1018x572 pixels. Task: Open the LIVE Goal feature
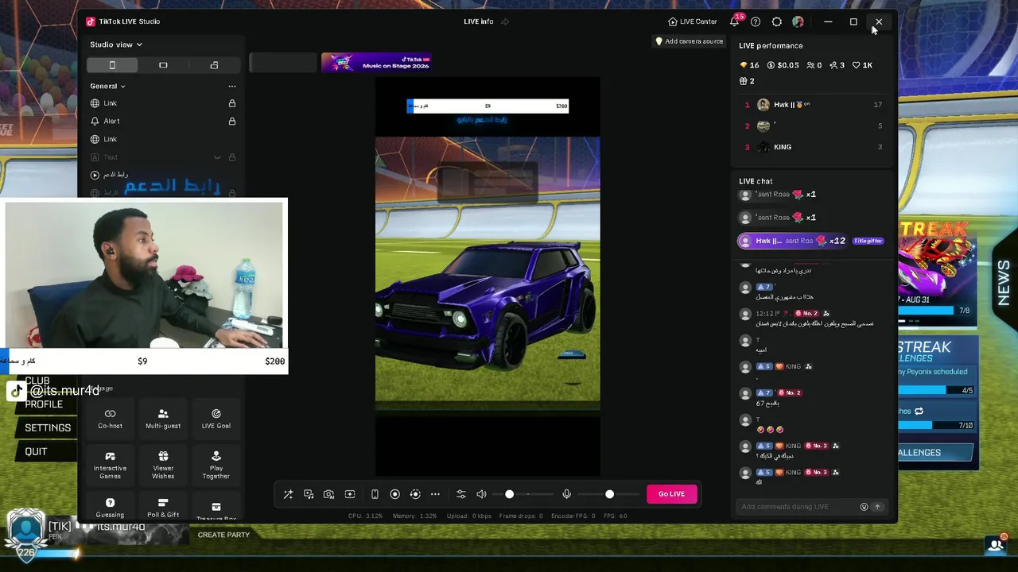tap(216, 418)
